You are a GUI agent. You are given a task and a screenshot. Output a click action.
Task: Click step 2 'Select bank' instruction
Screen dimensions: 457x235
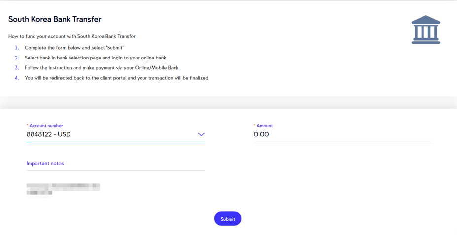(95, 58)
